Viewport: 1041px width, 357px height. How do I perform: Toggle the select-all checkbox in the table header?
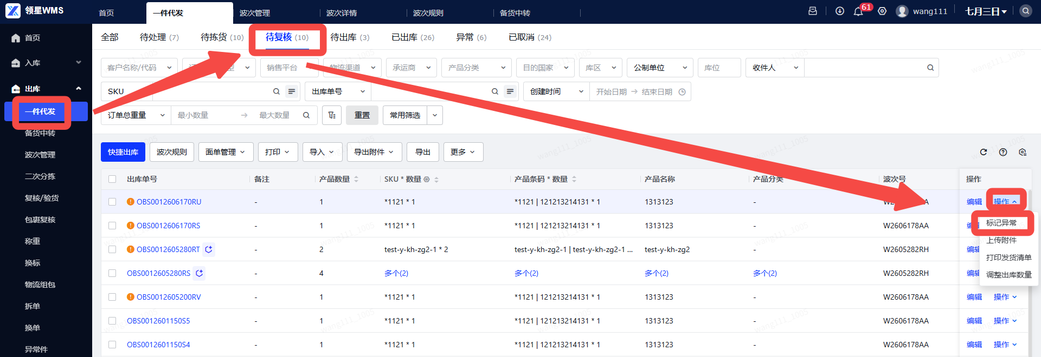click(x=112, y=179)
